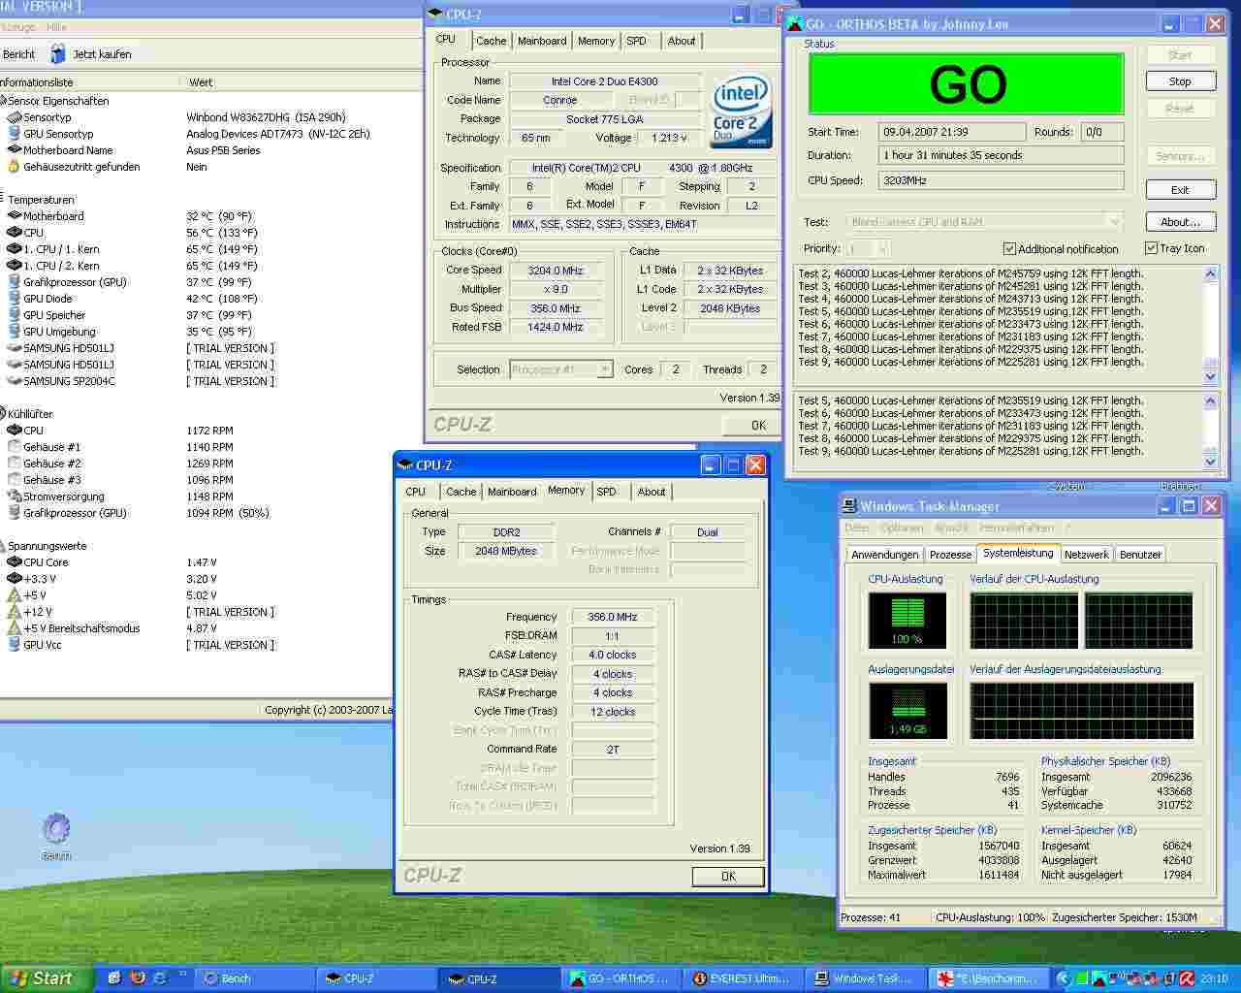Image resolution: width=1241 pixels, height=993 pixels.
Task: Switch to Cache tab in CPU-Z processor window
Action: point(491,41)
